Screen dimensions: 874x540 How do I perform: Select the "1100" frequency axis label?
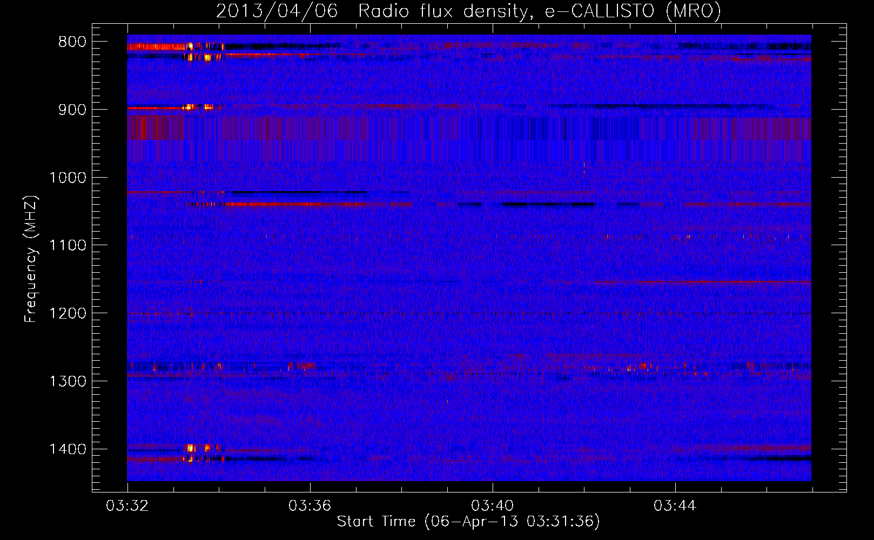tap(68, 246)
